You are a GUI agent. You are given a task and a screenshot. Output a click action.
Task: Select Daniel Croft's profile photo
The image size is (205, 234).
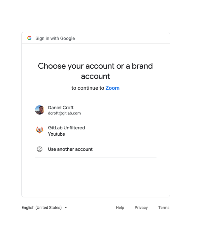tap(40, 110)
